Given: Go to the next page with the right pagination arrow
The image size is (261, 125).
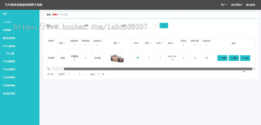Looking at the screenshot, I should pos(85,74).
